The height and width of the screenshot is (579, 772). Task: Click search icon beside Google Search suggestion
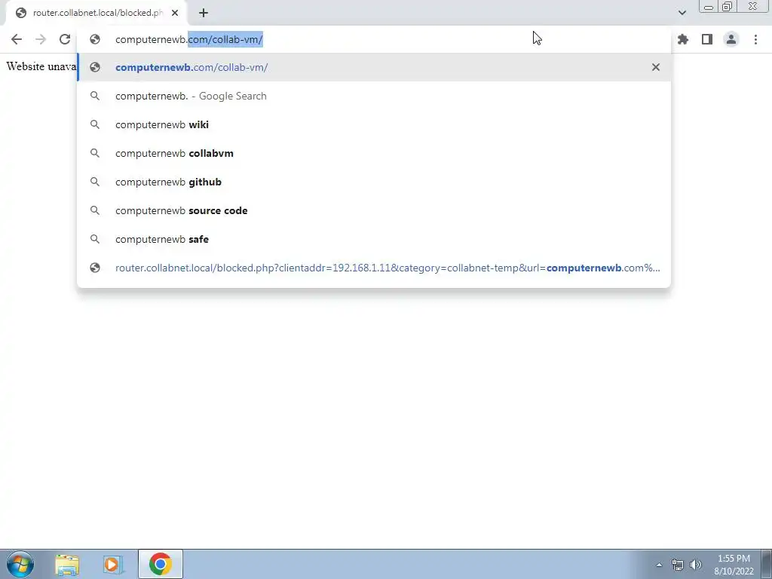click(95, 96)
